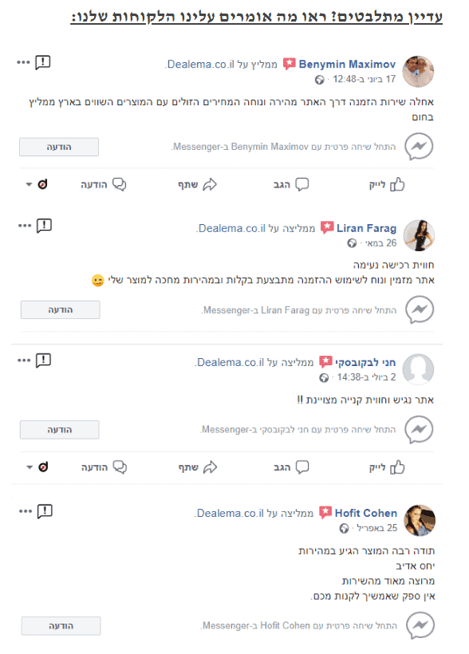Image resolution: width=469 pixels, height=654 pixels.
Task: Click the Messenger icon beside Benymin Maximov prompt
Action: pyautogui.click(x=419, y=147)
